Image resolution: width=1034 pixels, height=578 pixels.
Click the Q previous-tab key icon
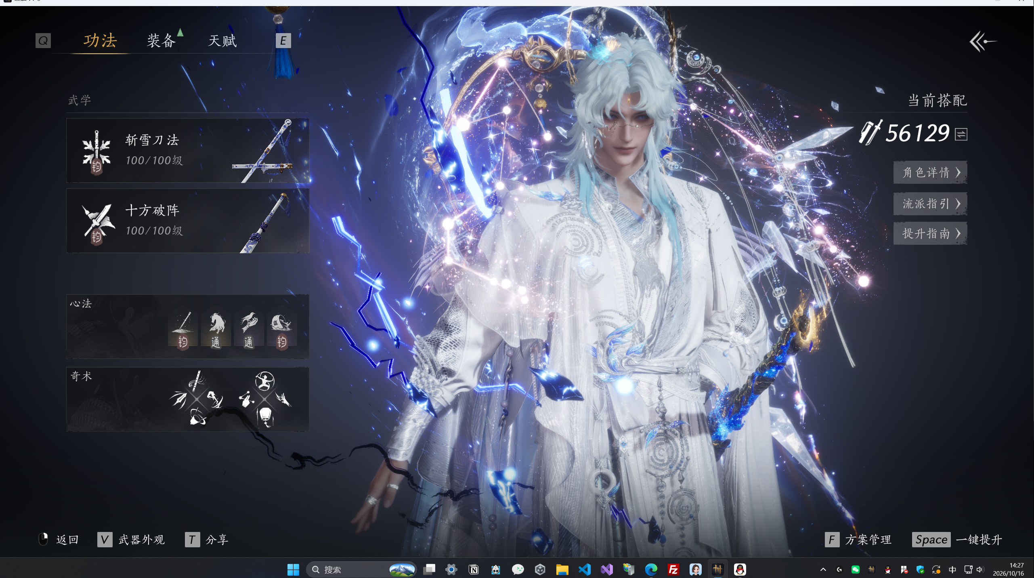(x=43, y=40)
